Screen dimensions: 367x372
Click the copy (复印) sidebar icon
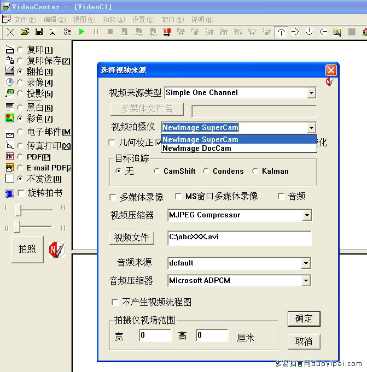(10, 49)
